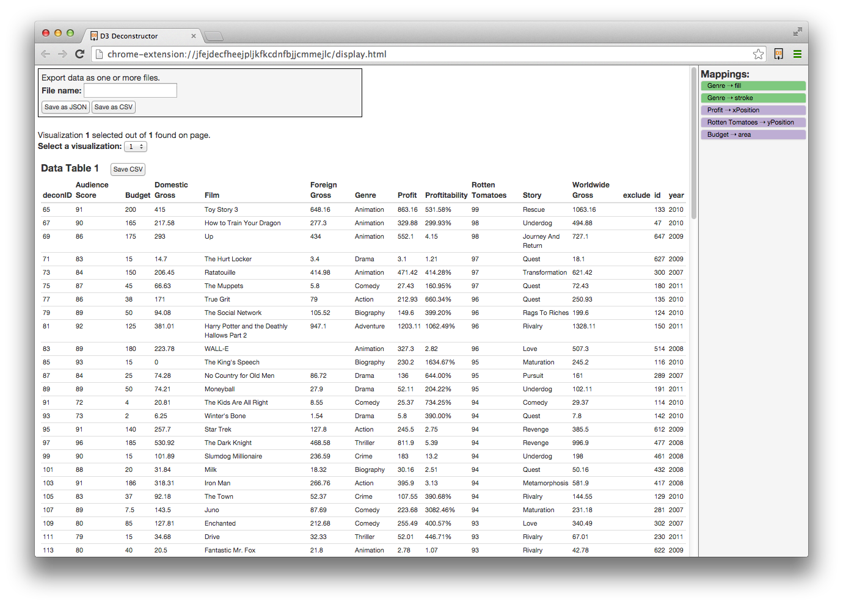Viewport: 843px width, 605px height.
Task: Close the D3 Deconstructor tab
Action: (x=194, y=36)
